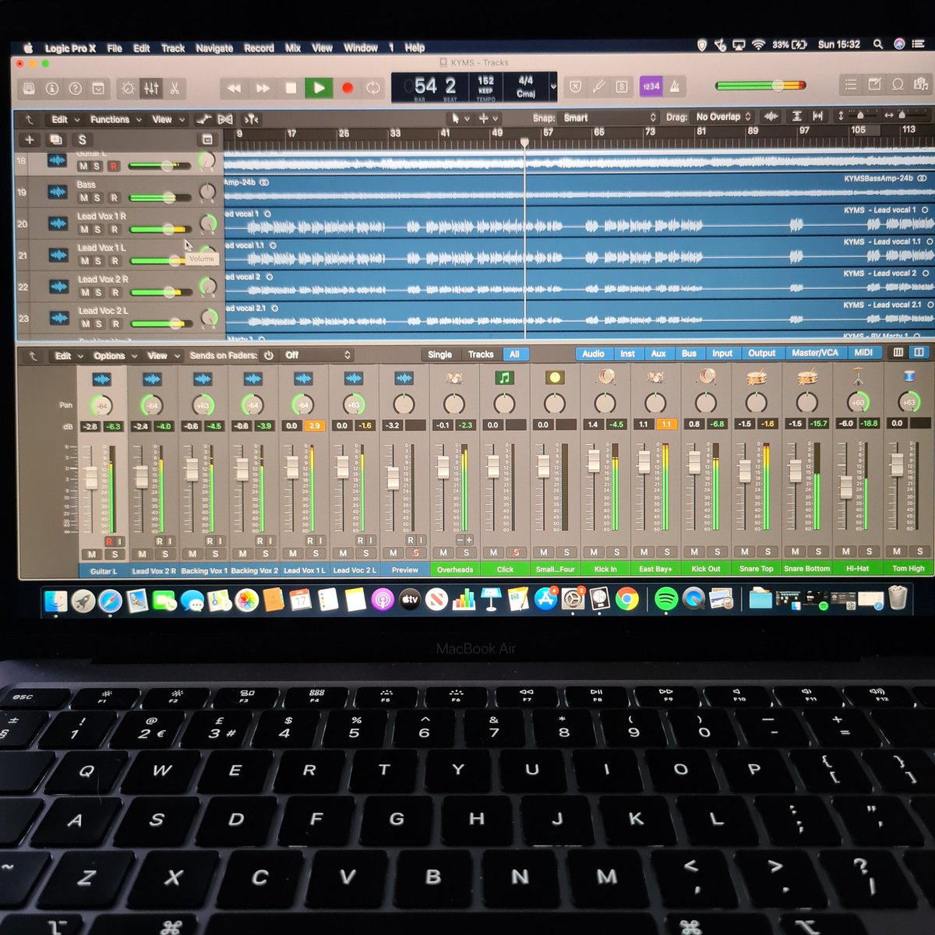Click the Overheads drum kit channel icon

[x=454, y=378]
